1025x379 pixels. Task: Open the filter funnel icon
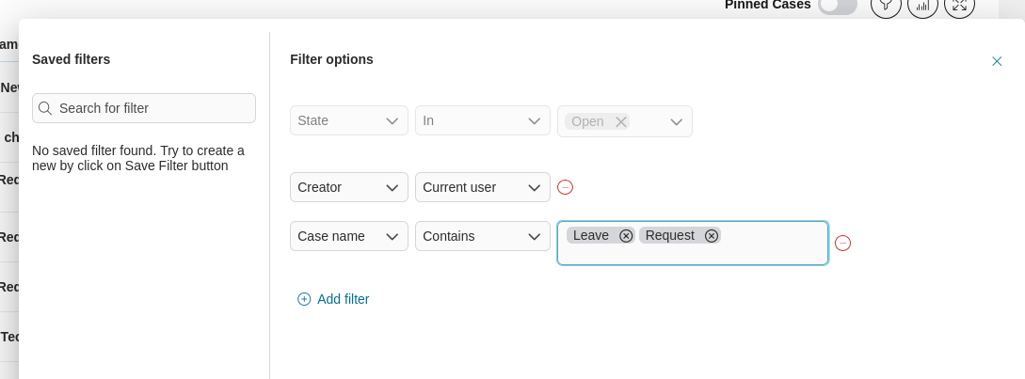(x=886, y=6)
